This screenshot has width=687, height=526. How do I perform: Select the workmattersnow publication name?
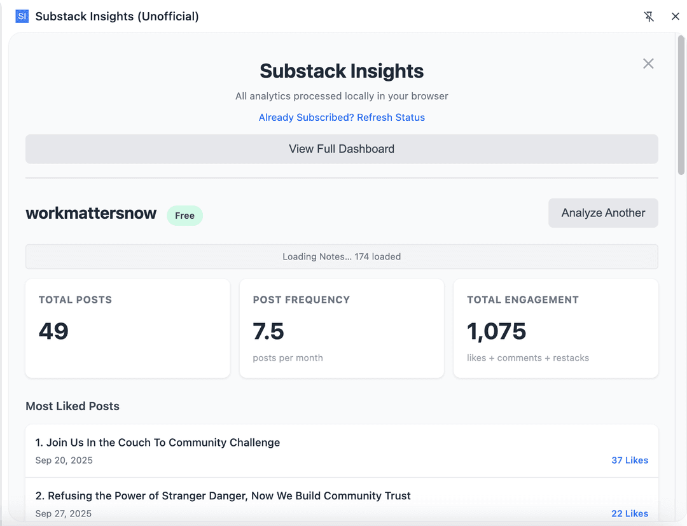pos(91,213)
